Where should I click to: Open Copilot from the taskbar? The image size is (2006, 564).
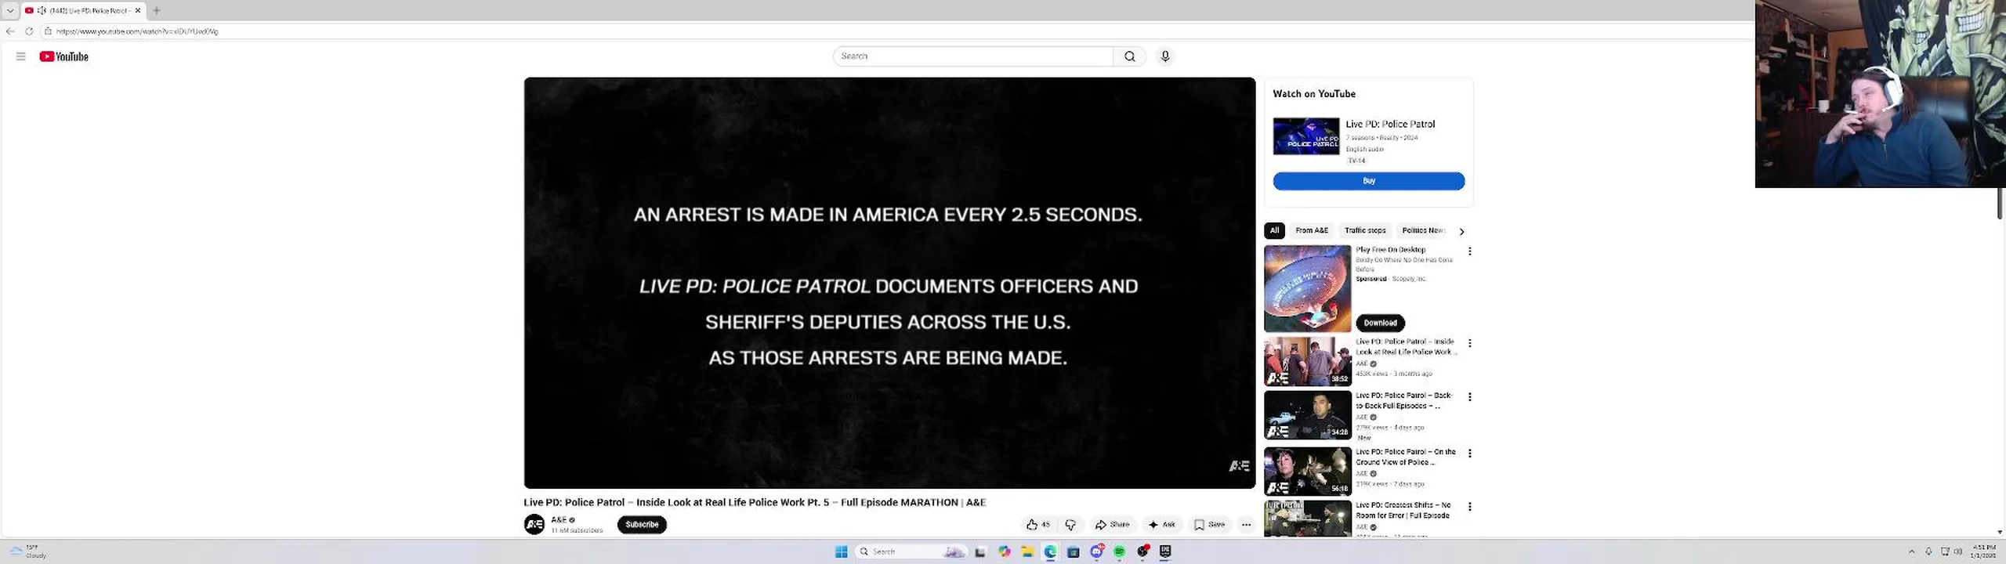tap(1005, 551)
